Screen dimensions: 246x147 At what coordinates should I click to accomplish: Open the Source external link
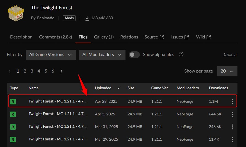(x=154, y=37)
